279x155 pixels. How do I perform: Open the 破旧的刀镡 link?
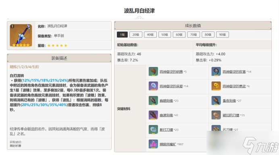pyautogui.click(x=231, y=115)
